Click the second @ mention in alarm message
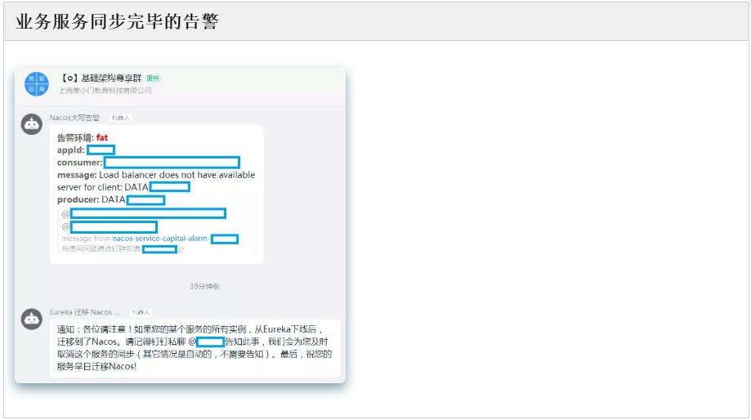Viewport: 751px width, 420px height. 110,226
